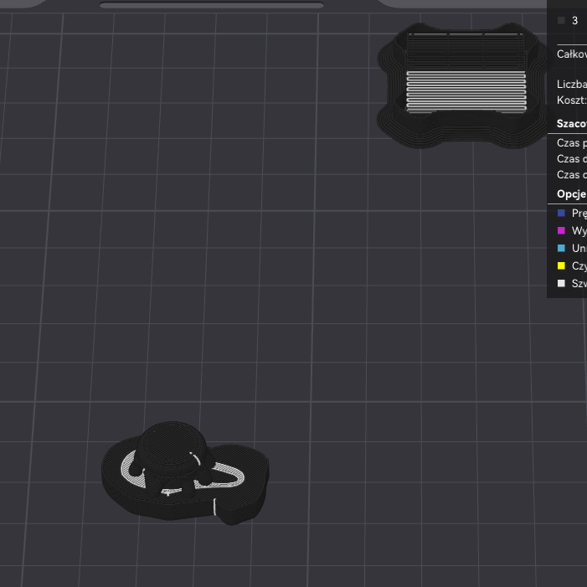The image size is (587, 587).
Task: Click the 'Szaco' estimate section header
Action: [x=571, y=124]
